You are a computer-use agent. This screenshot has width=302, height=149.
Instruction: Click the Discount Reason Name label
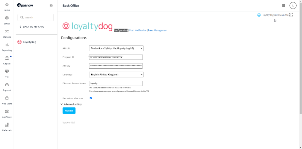(74, 84)
